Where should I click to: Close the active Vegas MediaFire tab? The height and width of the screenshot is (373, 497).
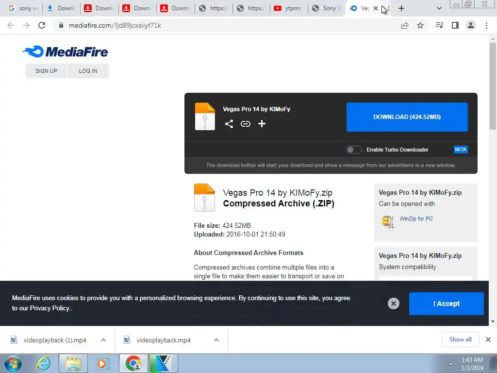coord(376,8)
